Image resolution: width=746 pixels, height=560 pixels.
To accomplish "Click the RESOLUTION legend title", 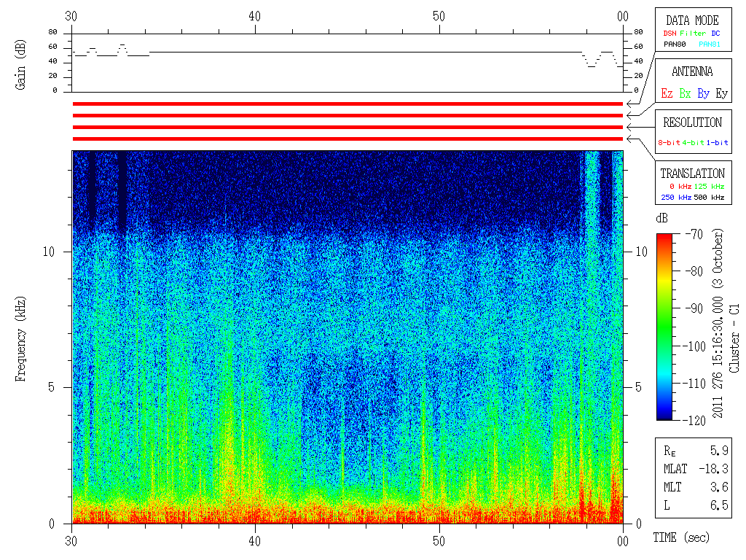I will [x=692, y=122].
